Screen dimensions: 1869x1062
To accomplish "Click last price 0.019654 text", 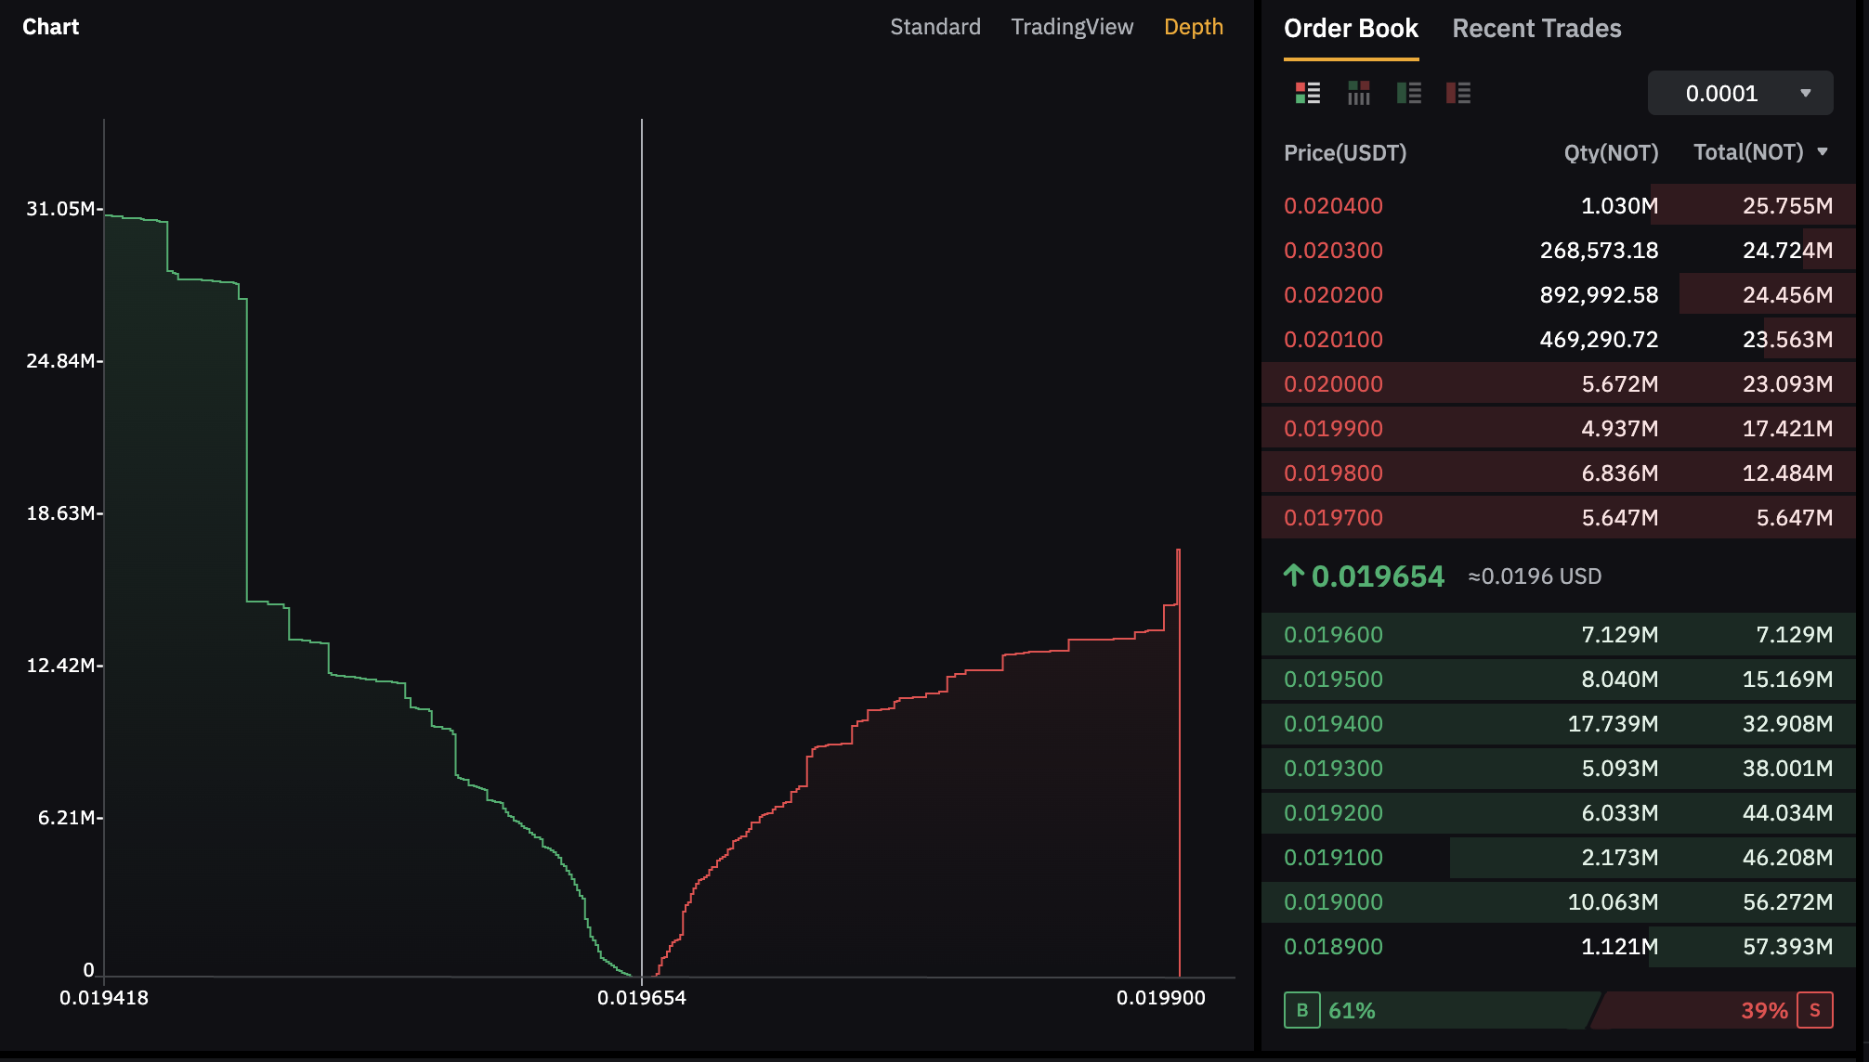I will (1378, 576).
